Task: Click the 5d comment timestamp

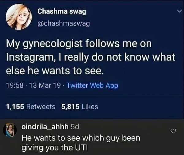Action: [75, 126]
